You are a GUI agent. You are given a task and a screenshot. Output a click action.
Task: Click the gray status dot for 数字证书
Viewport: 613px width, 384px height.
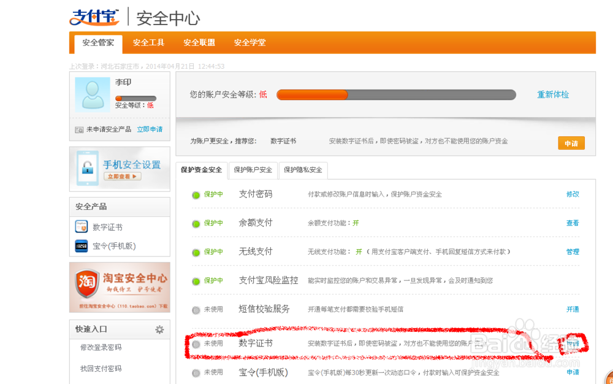[x=196, y=344]
